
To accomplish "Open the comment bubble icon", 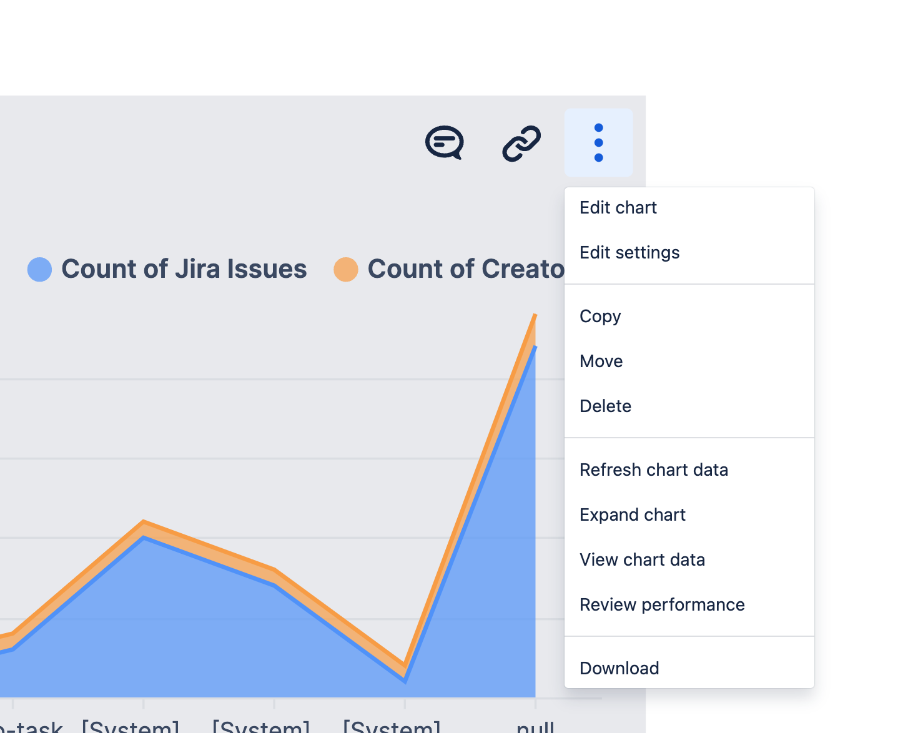I will 444,142.
